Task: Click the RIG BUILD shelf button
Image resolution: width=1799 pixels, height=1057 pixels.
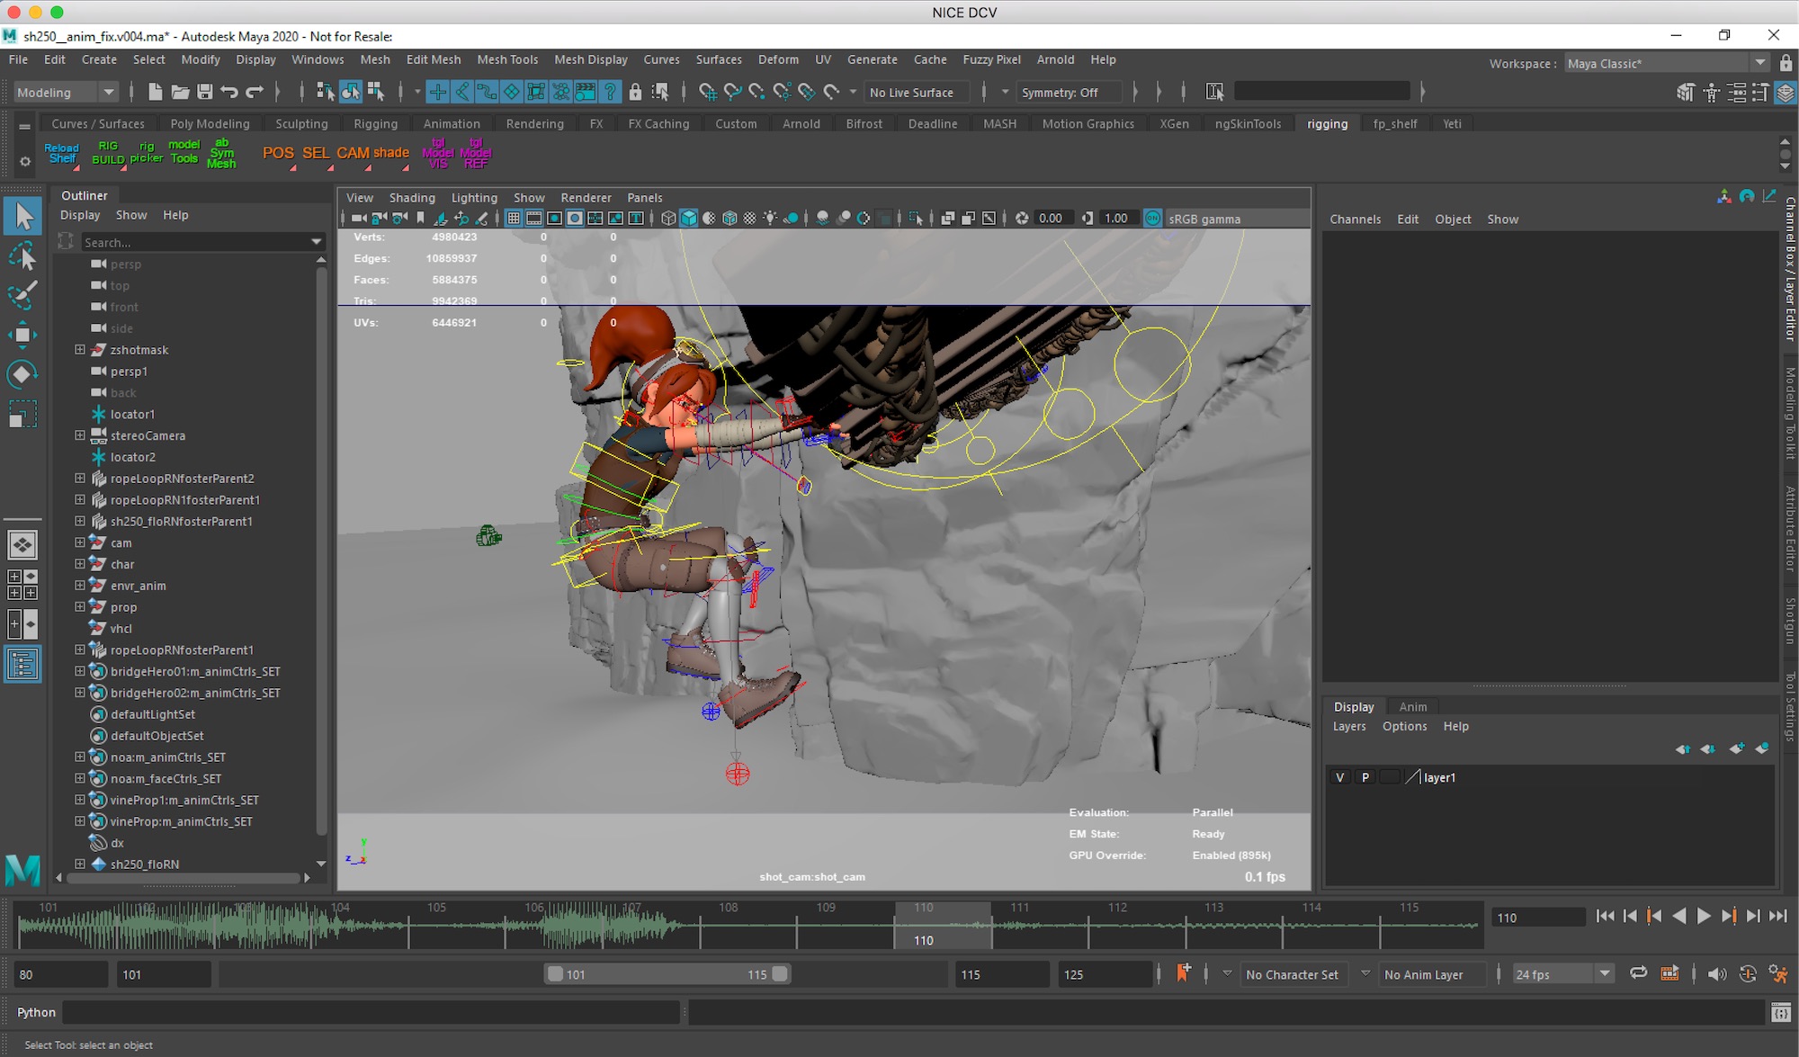Action: (x=108, y=152)
